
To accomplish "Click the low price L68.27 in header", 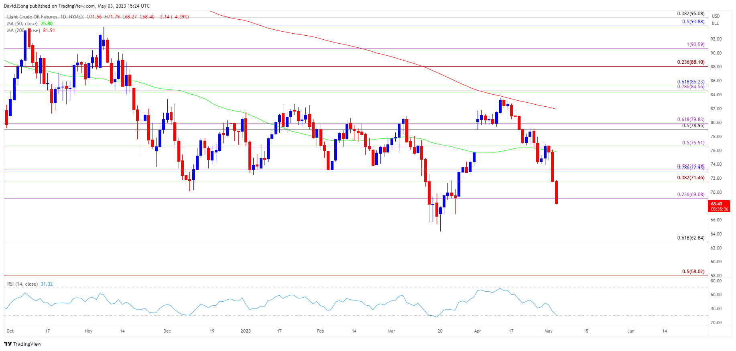I will click(x=130, y=17).
